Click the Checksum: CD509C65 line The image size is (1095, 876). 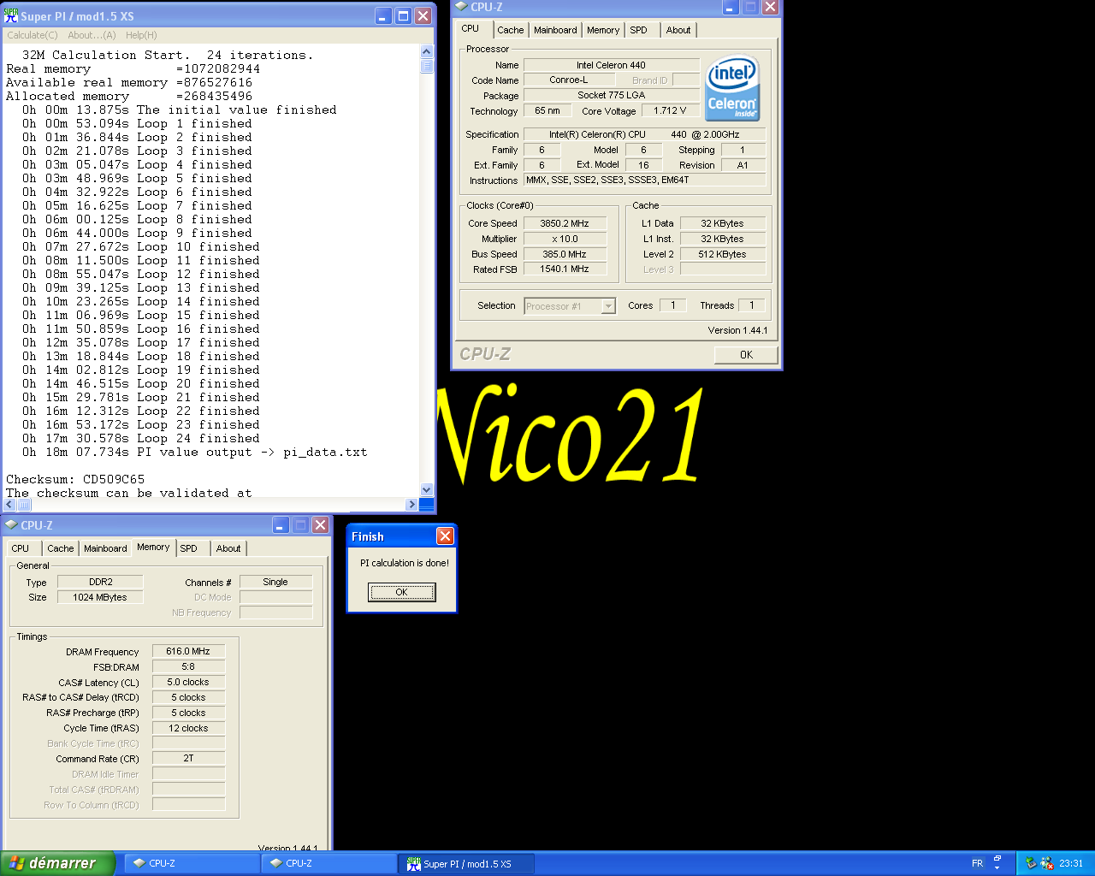tap(75, 479)
